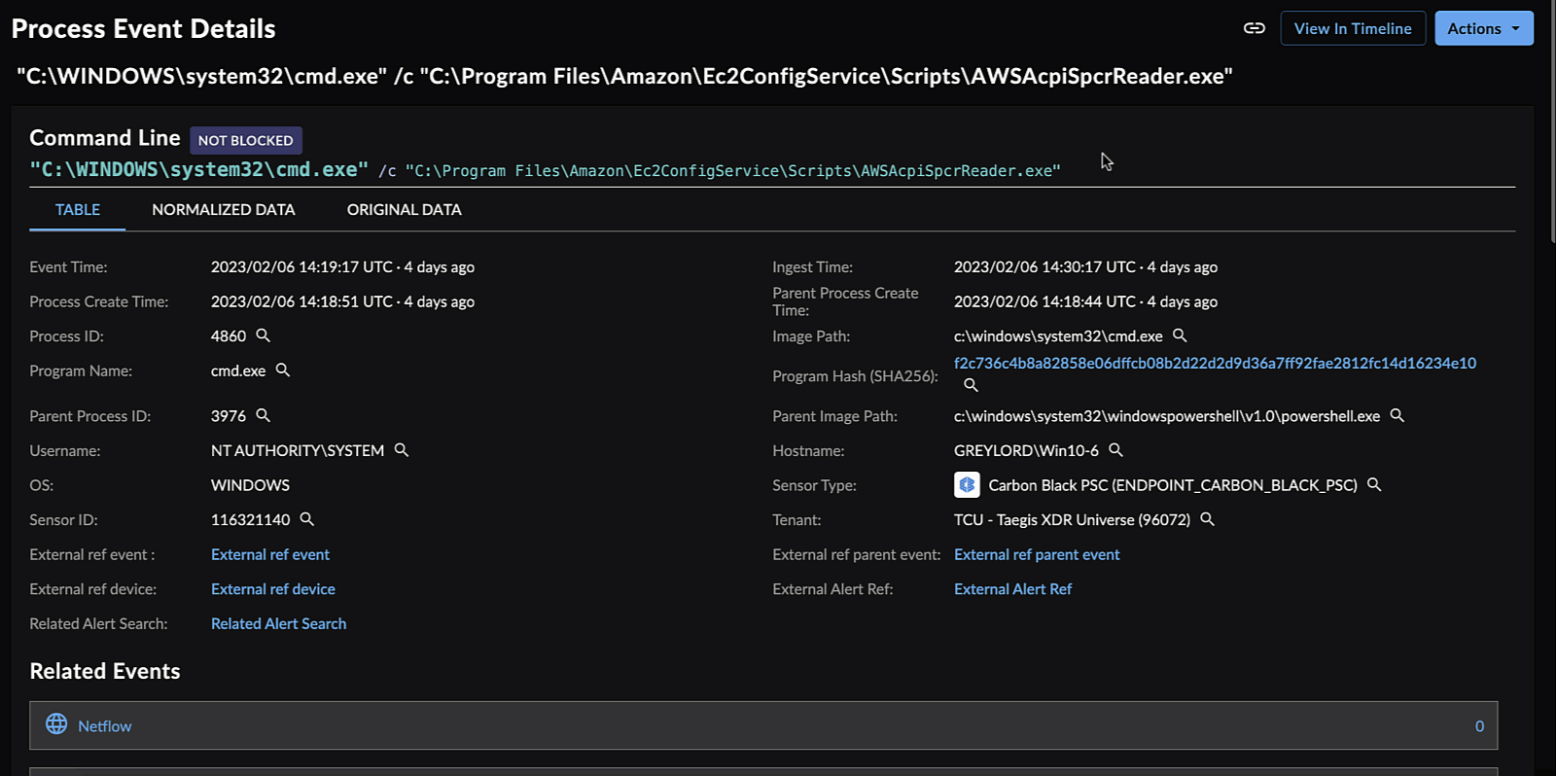Search for program name cmd.exe

pyautogui.click(x=283, y=370)
